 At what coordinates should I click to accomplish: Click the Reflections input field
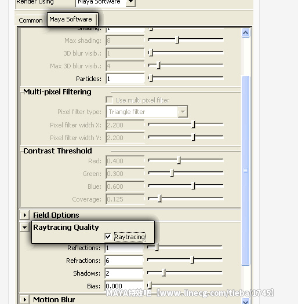tap(124, 248)
